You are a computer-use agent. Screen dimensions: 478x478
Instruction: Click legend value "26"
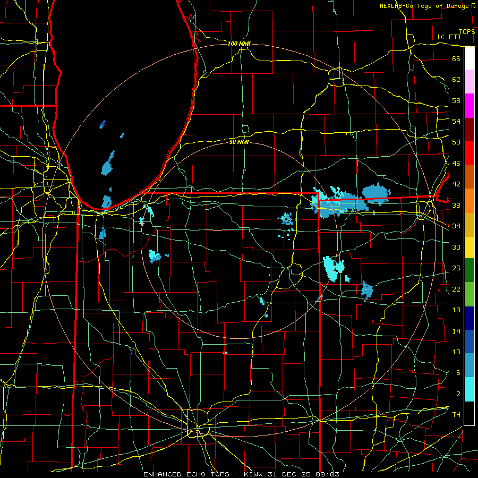click(456, 268)
